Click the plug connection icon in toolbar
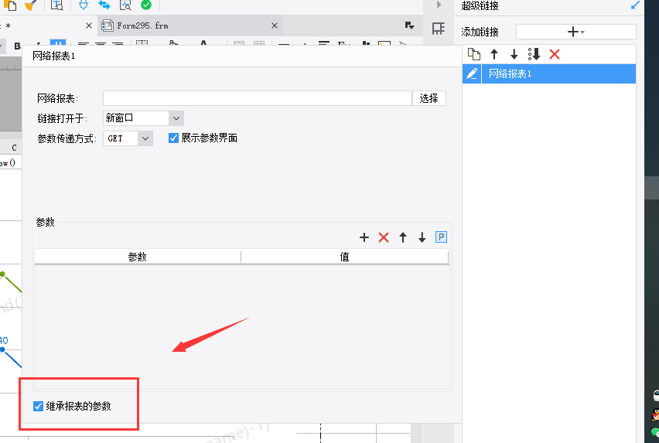 click(x=84, y=5)
